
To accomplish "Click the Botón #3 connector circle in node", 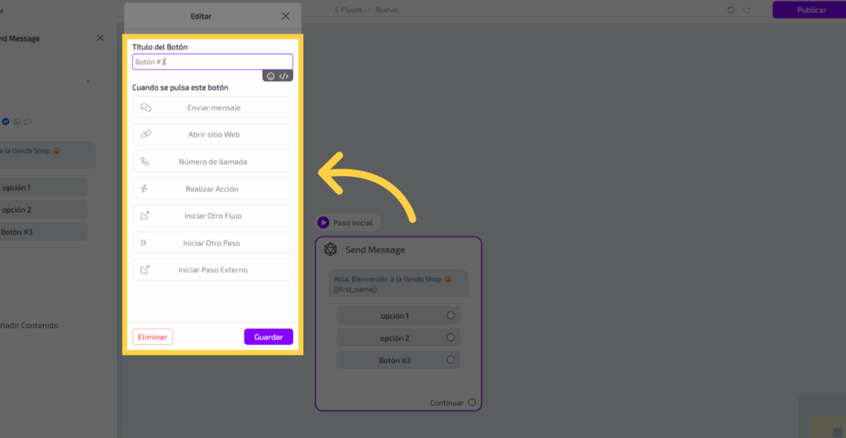I will (x=450, y=360).
